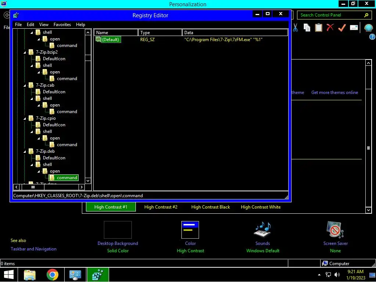Open Help via the blue question mark icon
The height and width of the screenshot is (282, 376).
click(372, 37)
